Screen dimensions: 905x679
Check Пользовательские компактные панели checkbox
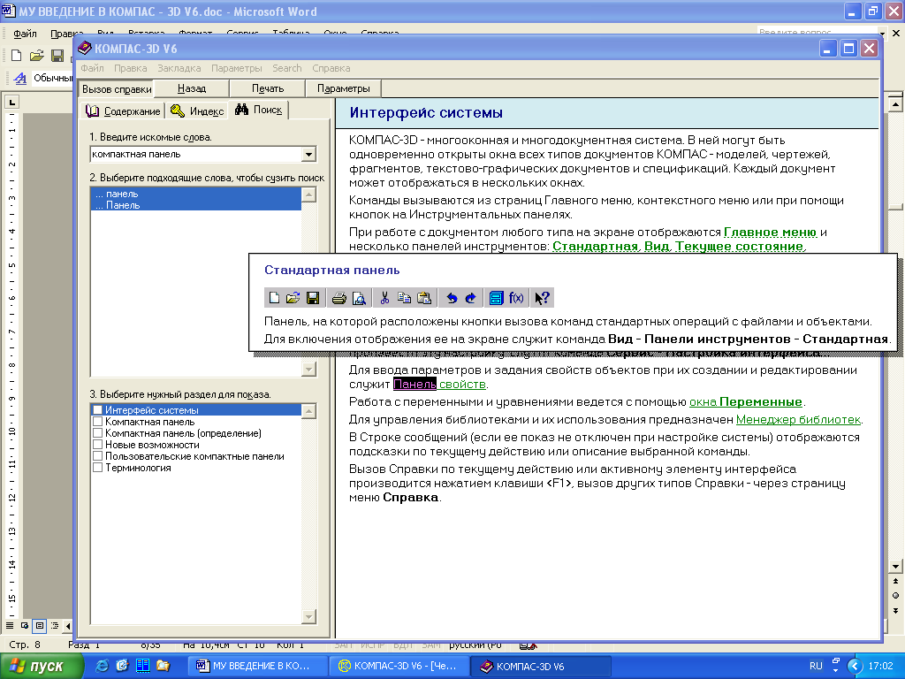click(97, 456)
